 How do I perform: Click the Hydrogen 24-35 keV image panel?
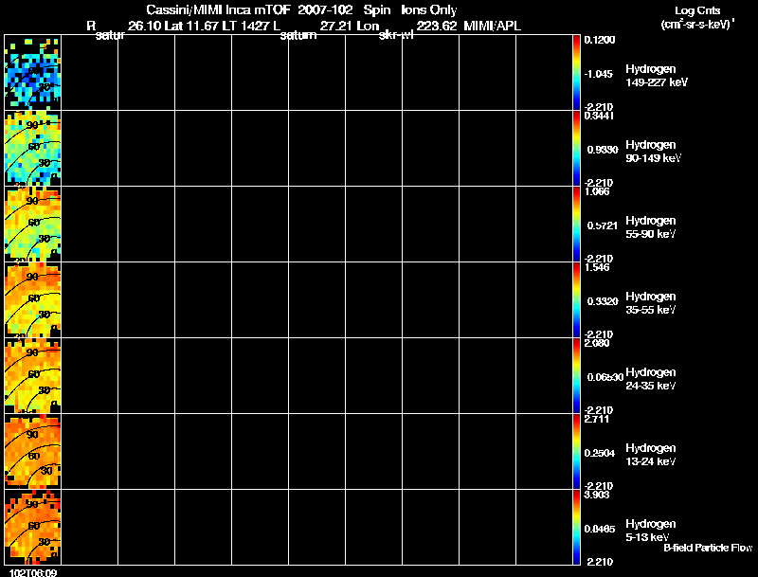pos(33,376)
